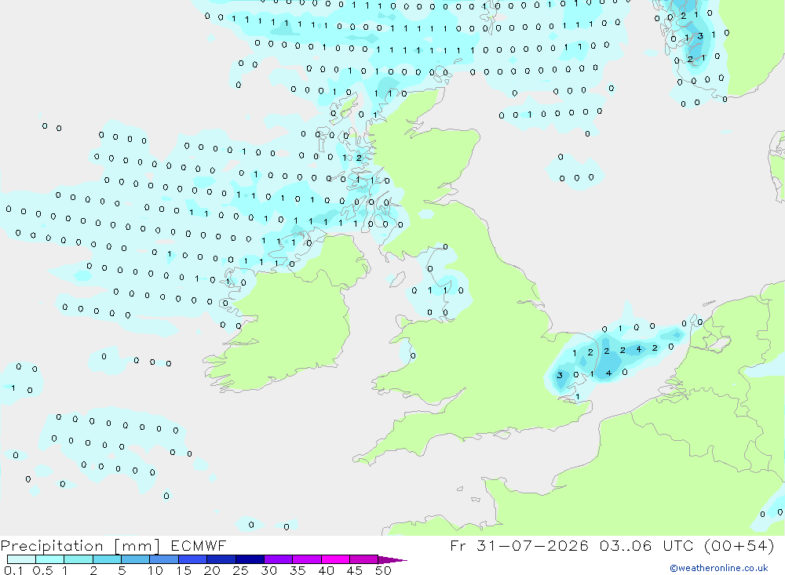
Task: Click the "[mm]" unit label
Action: click(137, 546)
